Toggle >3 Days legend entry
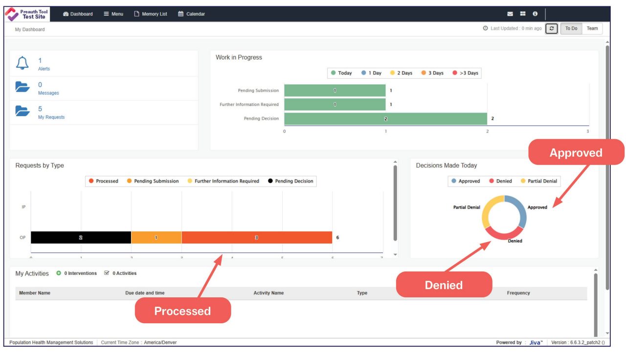 tap(465, 73)
